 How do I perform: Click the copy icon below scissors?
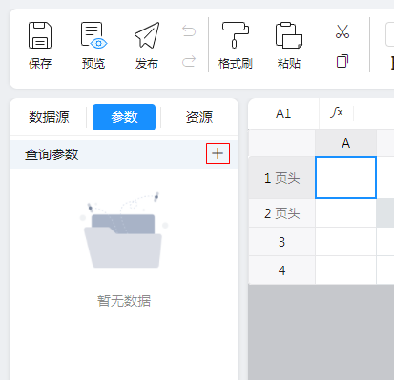(342, 61)
